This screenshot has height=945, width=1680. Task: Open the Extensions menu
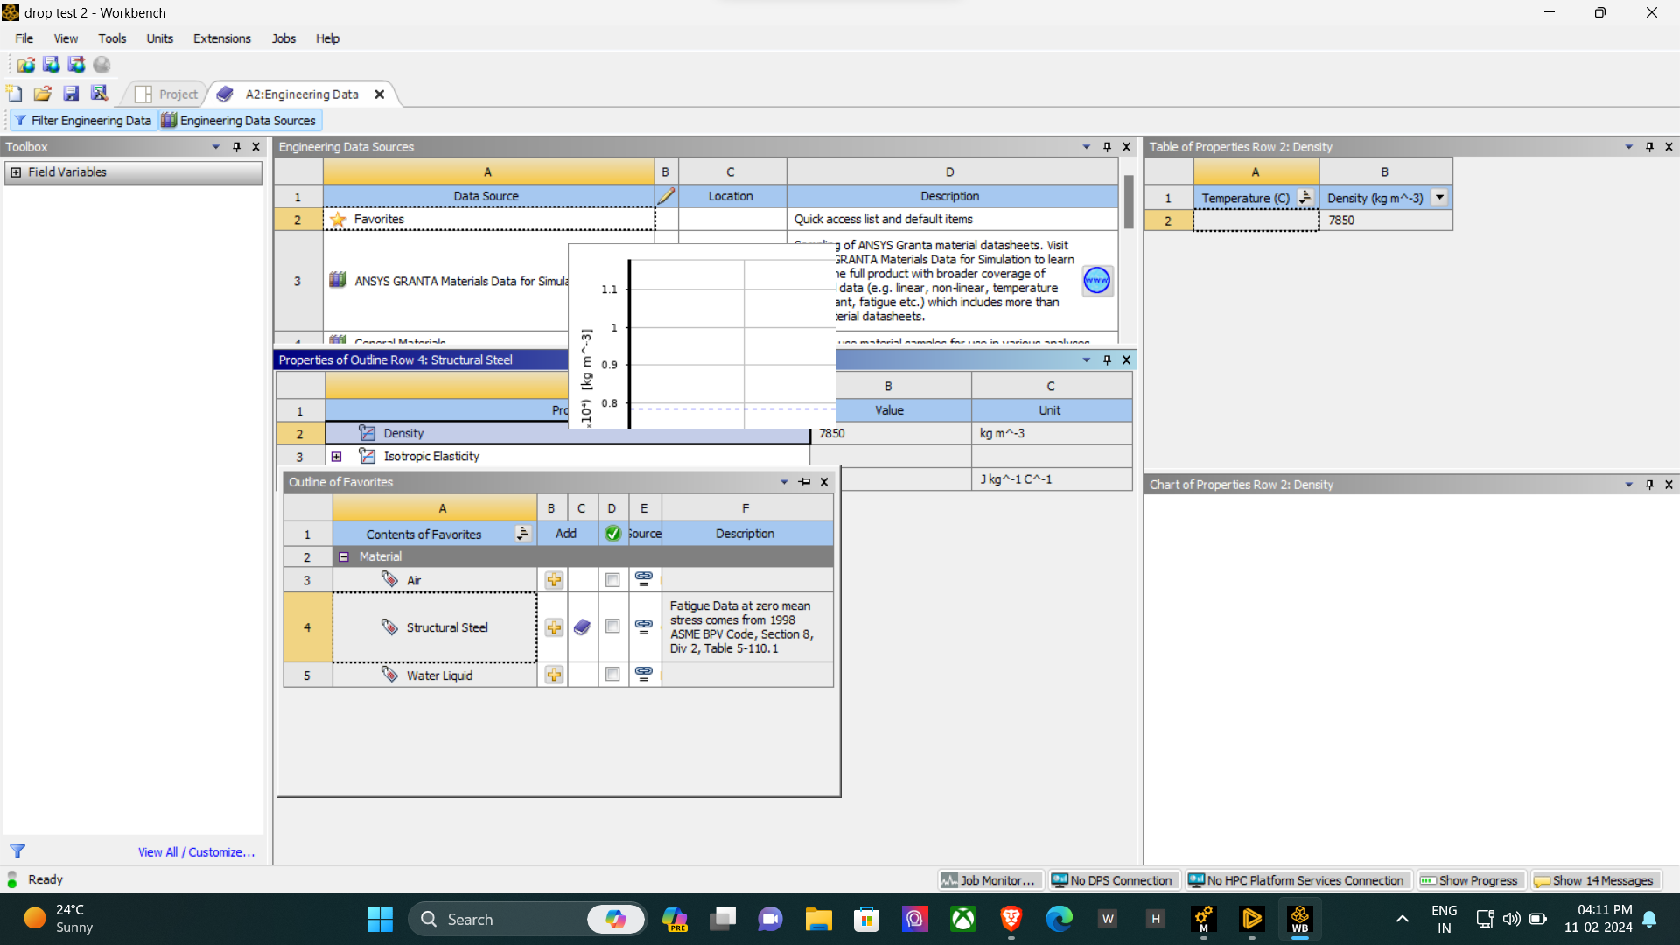221,38
